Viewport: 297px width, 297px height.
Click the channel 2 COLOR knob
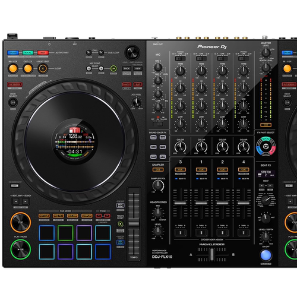222,147
